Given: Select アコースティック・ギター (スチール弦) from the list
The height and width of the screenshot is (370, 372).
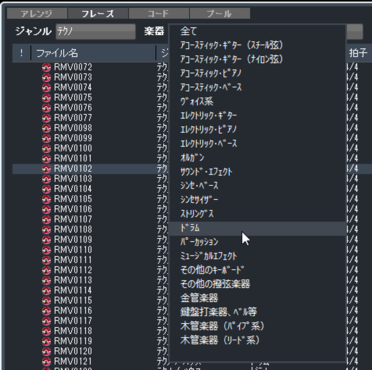Looking at the screenshot, I should [x=258, y=45].
